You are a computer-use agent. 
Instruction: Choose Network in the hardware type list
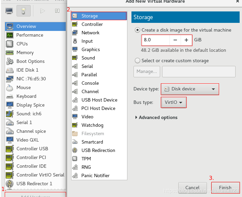pyautogui.click(x=99, y=33)
